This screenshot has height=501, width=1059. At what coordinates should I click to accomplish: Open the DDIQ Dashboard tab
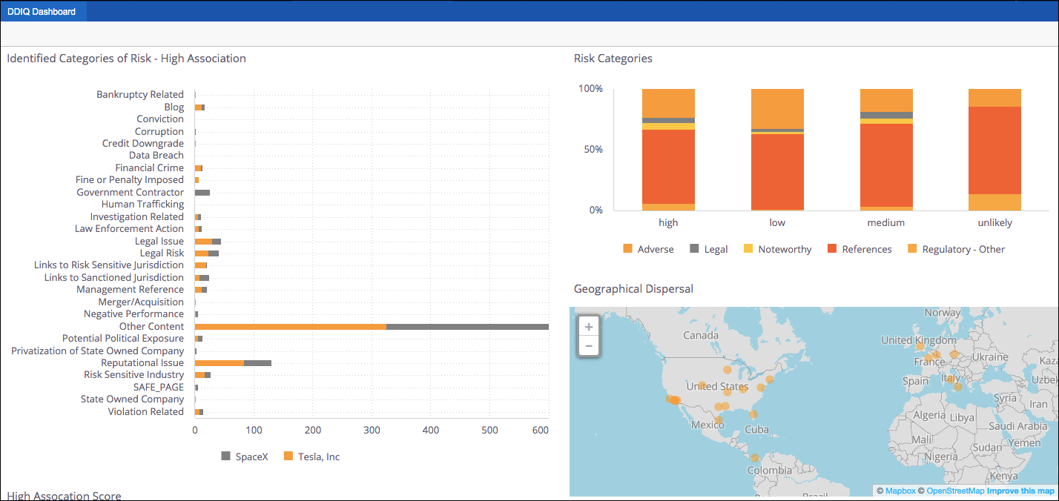pyautogui.click(x=42, y=11)
